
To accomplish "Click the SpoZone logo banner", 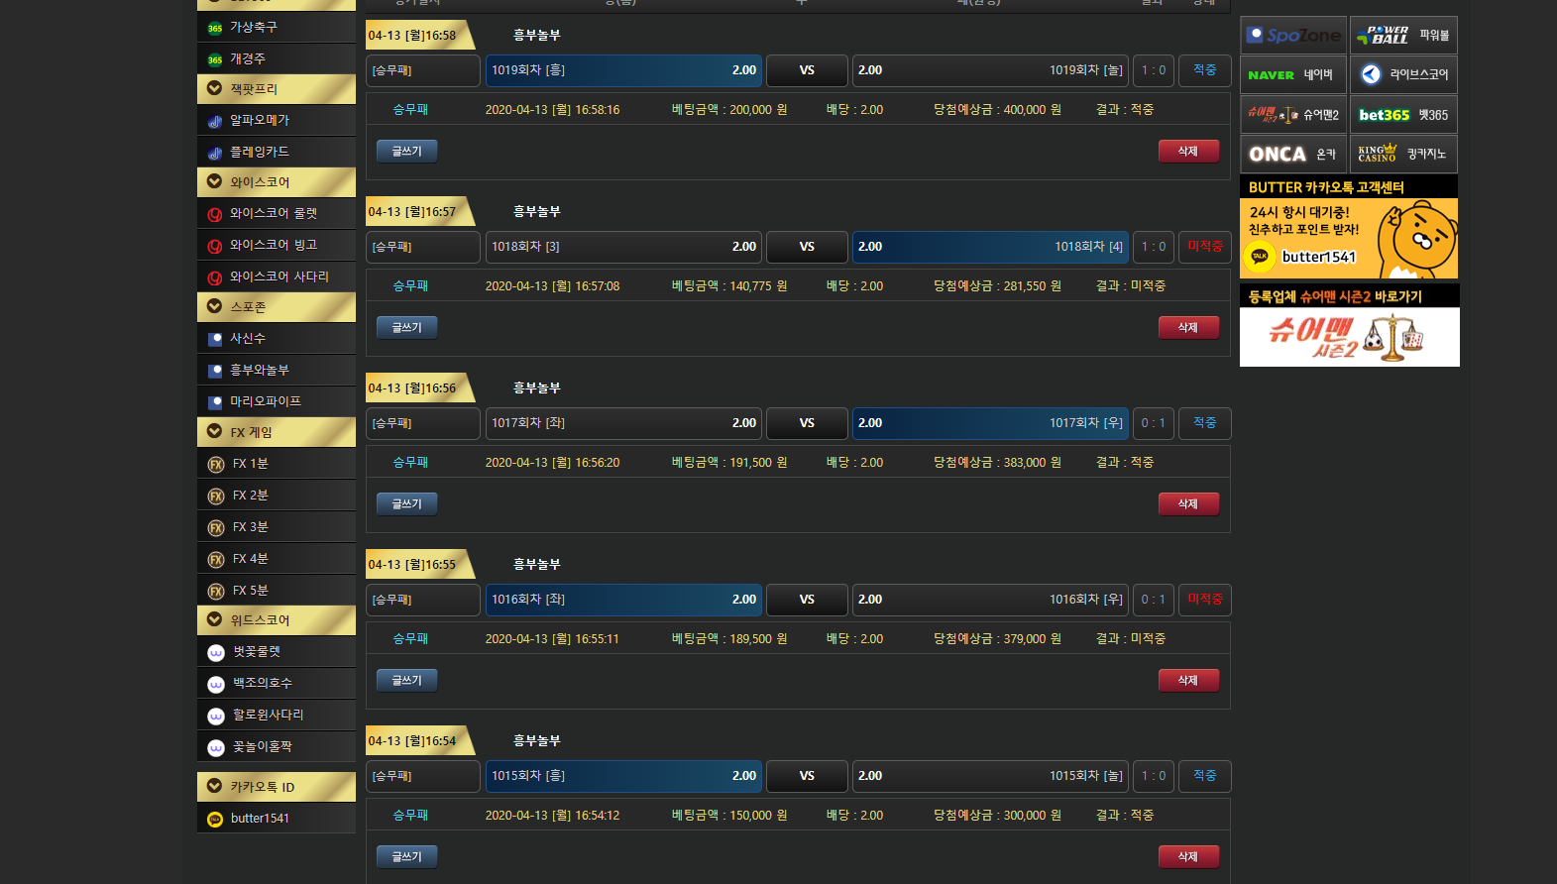I will pos(1292,36).
